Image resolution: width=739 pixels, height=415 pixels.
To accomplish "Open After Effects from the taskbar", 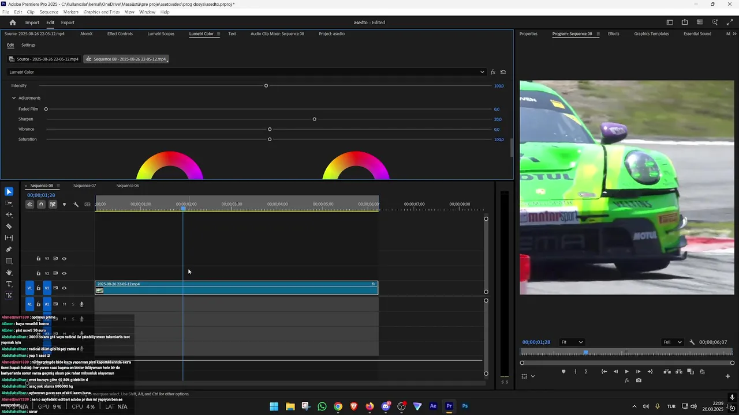I will (x=433, y=406).
